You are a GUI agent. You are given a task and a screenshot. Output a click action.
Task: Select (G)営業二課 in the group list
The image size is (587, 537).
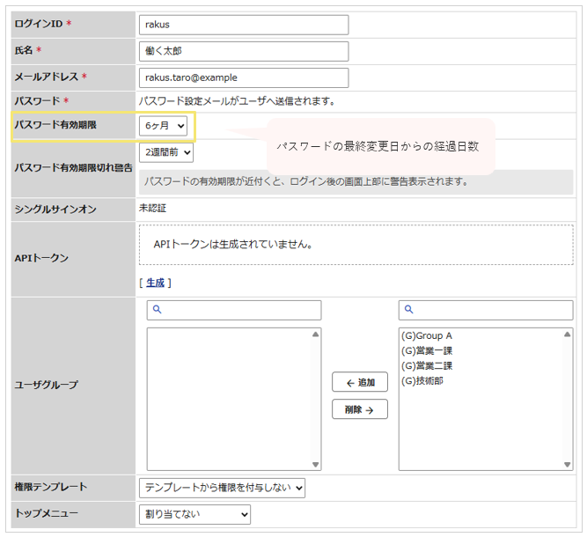[x=427, y=366]
